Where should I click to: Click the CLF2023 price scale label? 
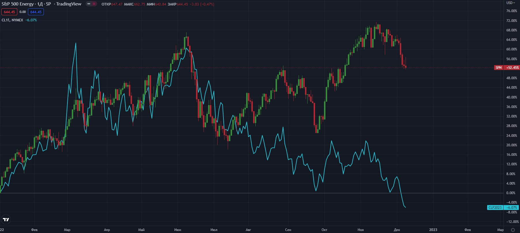(495, 208)
